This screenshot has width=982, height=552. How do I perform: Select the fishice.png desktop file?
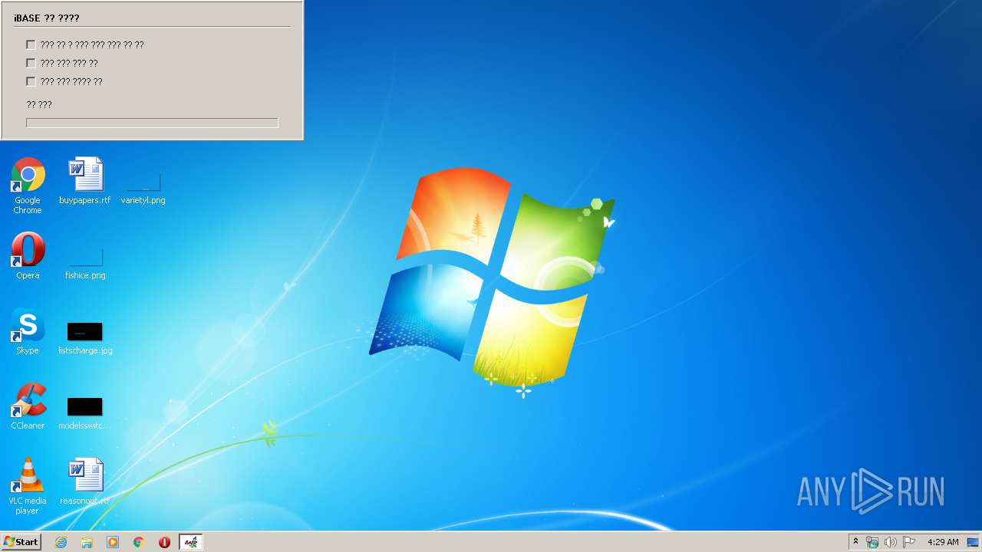pos(85,264)
